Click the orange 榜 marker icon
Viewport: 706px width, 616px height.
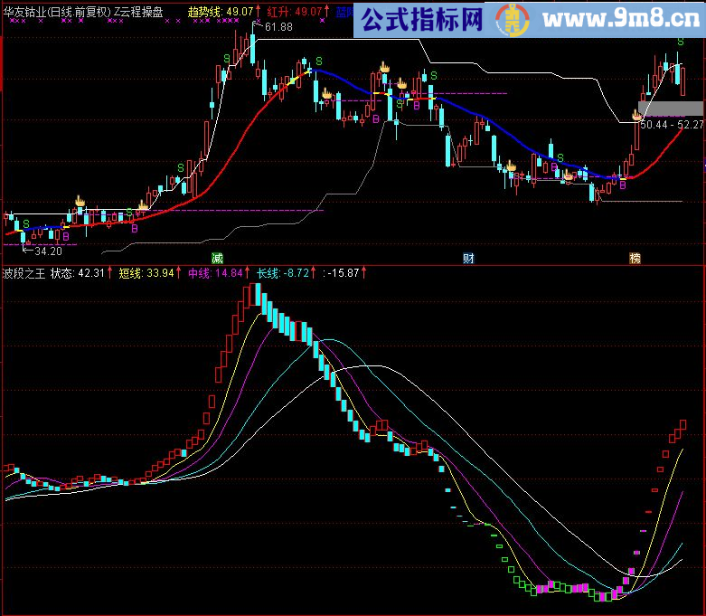[635, 258]
